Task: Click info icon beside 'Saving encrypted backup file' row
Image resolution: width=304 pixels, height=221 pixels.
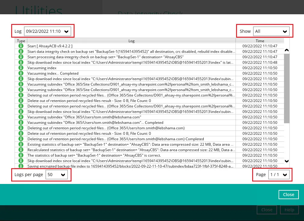Action: 21,166
